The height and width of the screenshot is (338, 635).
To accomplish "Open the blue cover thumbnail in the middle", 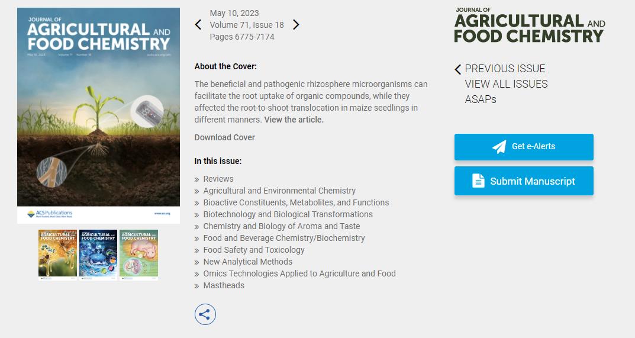I will (98, 255).
